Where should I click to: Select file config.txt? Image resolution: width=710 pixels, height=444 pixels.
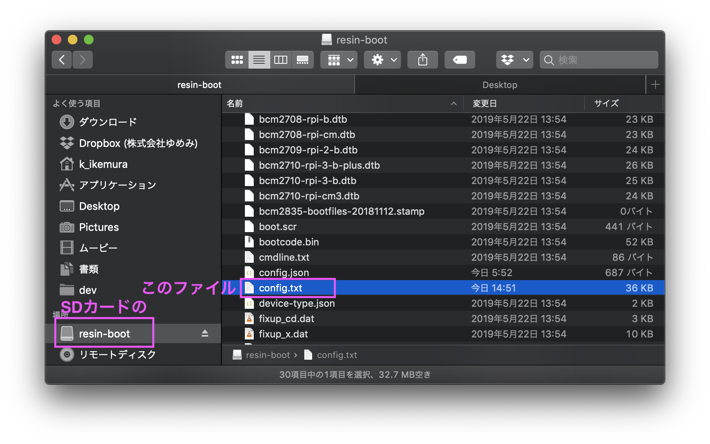click(443, 288)
